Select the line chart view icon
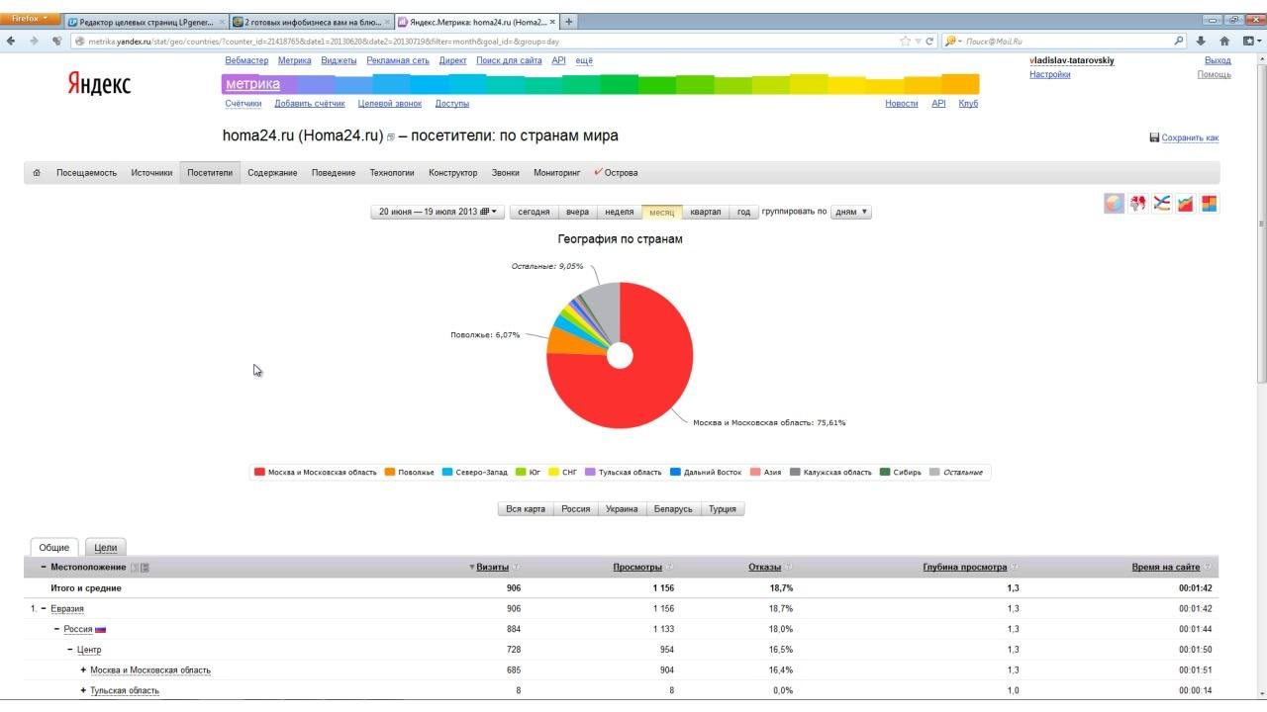Viewport: 1267px width, 712px height. (1162, 204)
